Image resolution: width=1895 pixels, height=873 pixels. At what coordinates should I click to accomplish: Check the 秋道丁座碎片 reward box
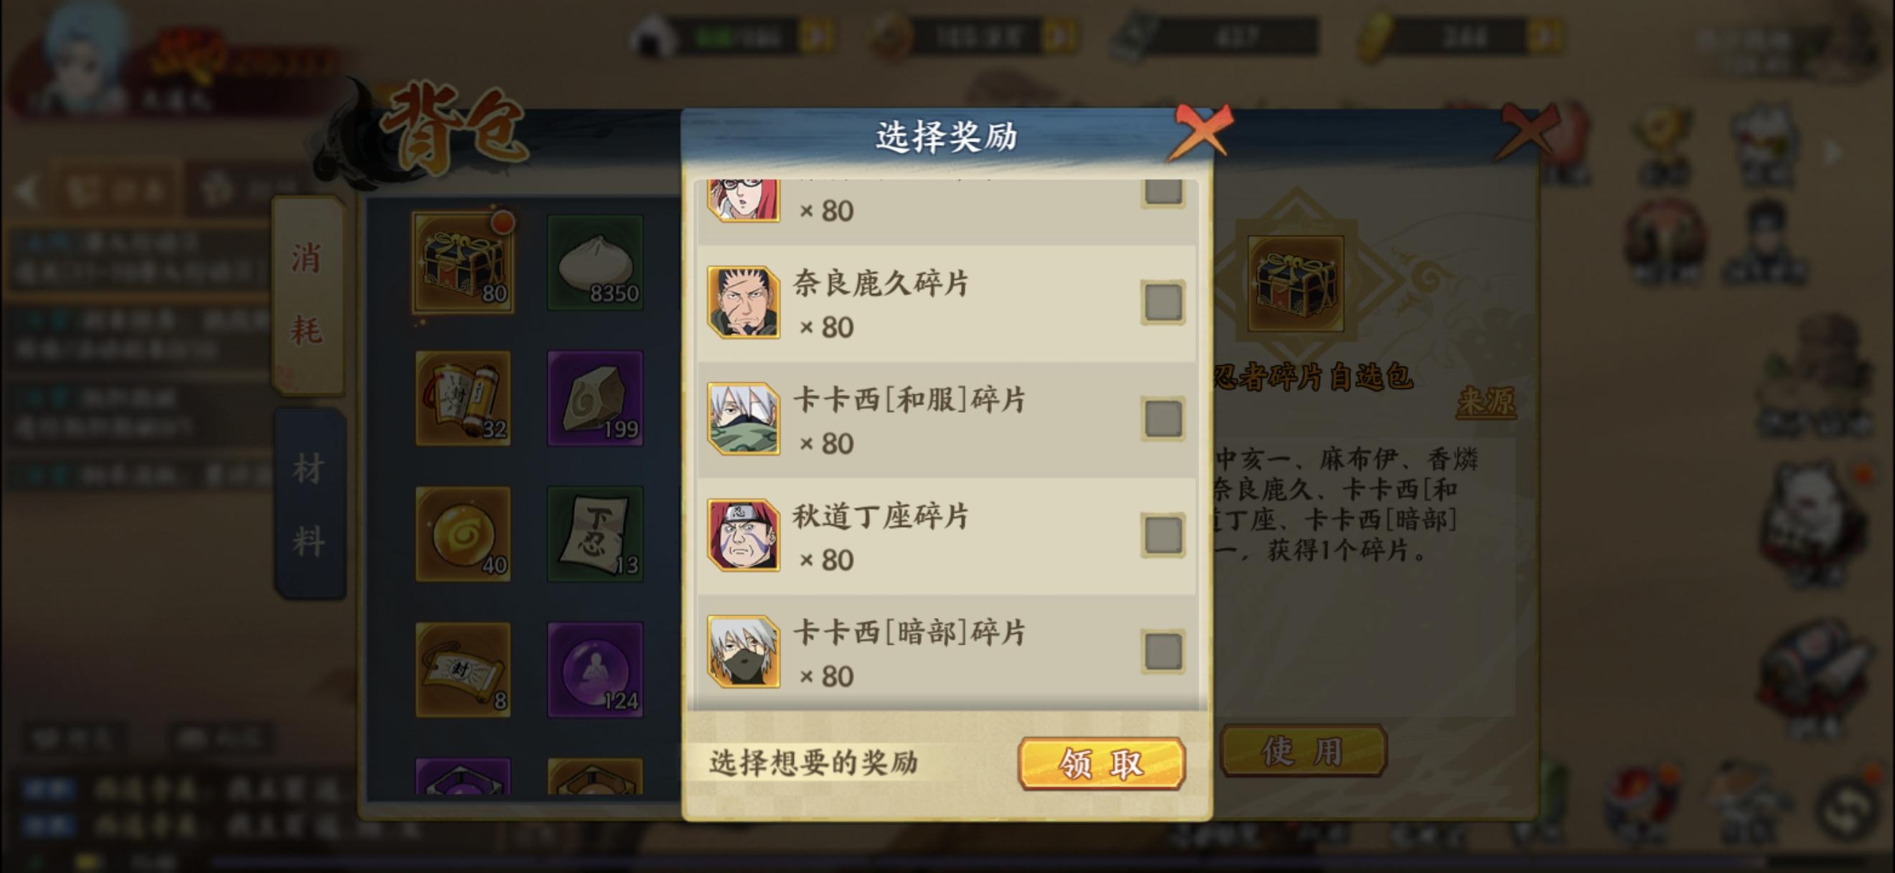click(1163, 535)
